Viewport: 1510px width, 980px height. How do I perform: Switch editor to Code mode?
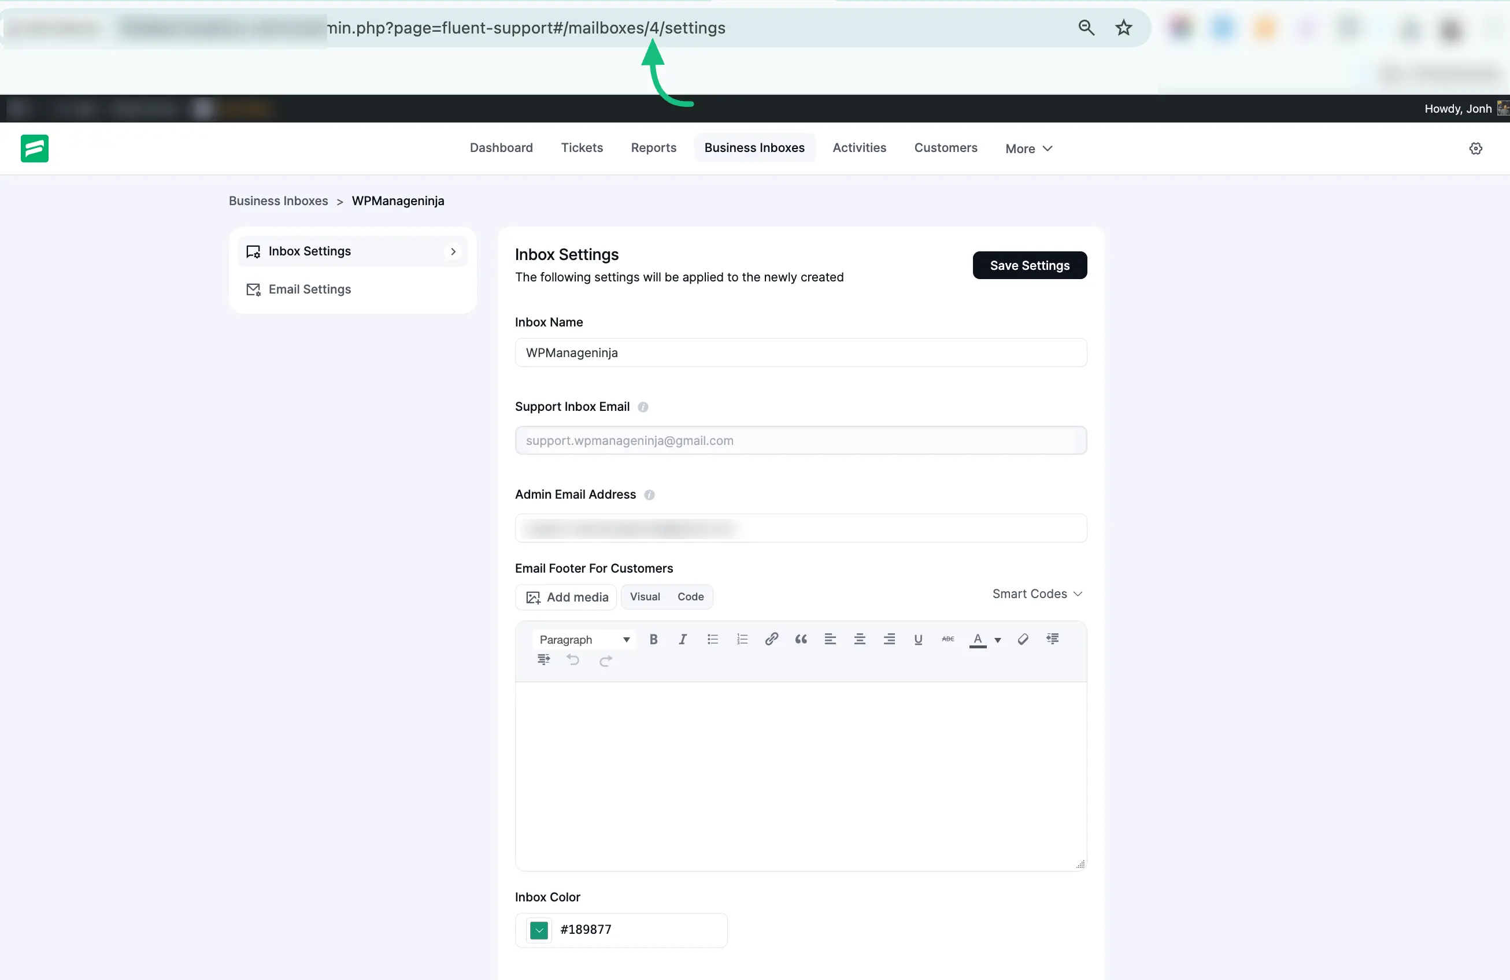click(x=690, y=596)
